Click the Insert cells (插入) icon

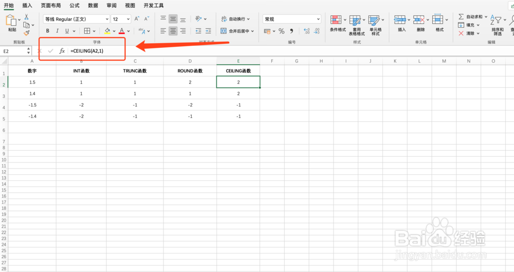[x=400, y=20]
